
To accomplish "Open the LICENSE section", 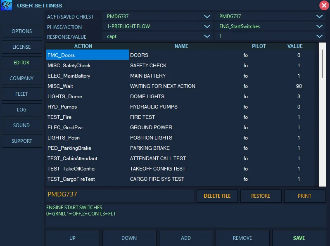I will (x=22, y=47).
